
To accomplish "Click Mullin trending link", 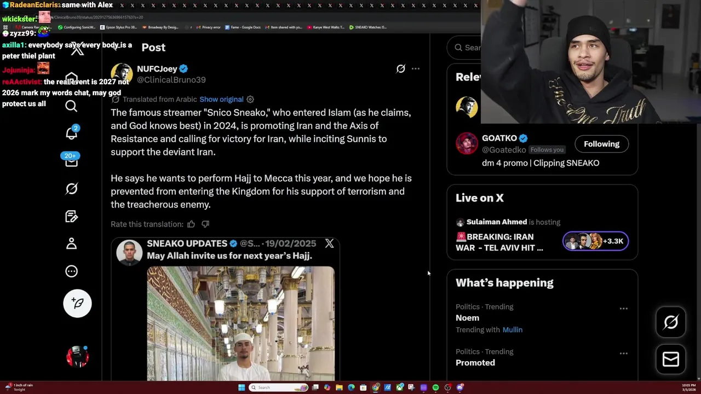I will pos(513,330).
